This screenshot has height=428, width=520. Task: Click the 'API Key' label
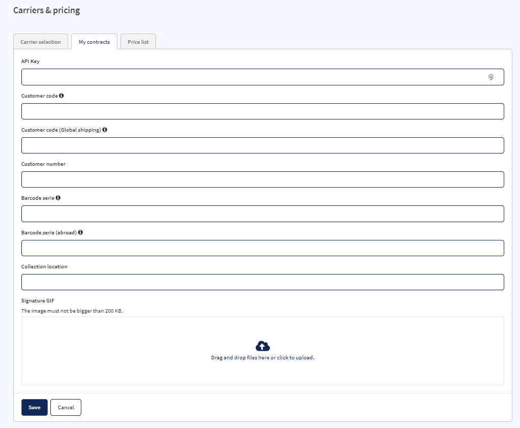(30, 62)
